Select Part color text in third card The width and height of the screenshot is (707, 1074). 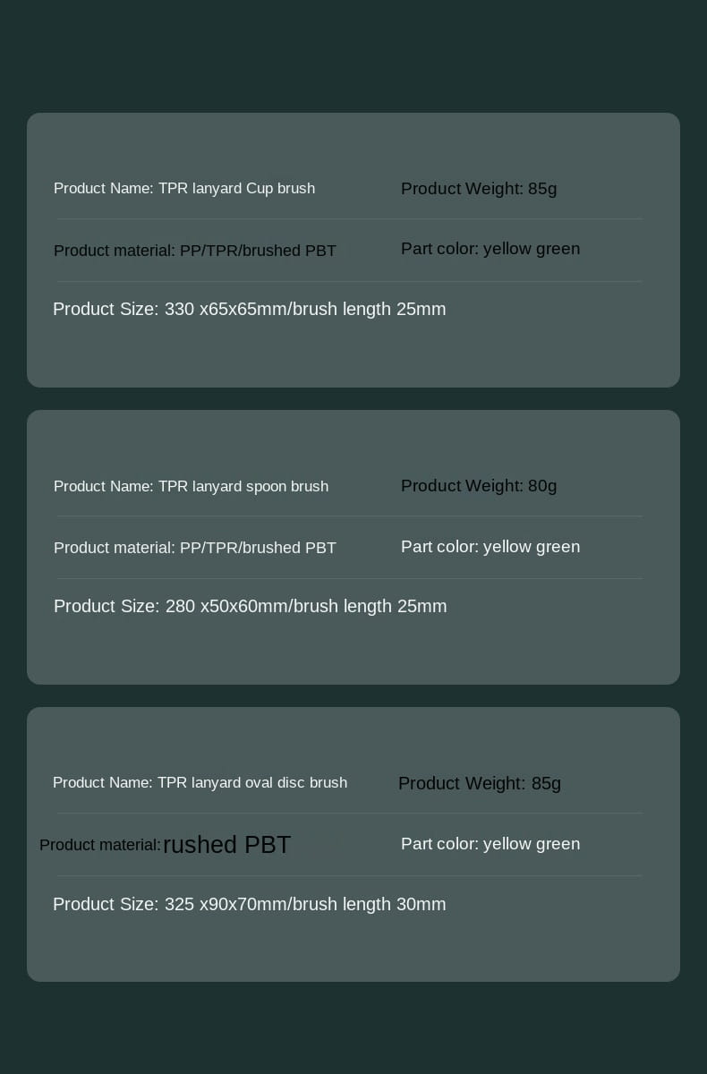pos(490,844)
